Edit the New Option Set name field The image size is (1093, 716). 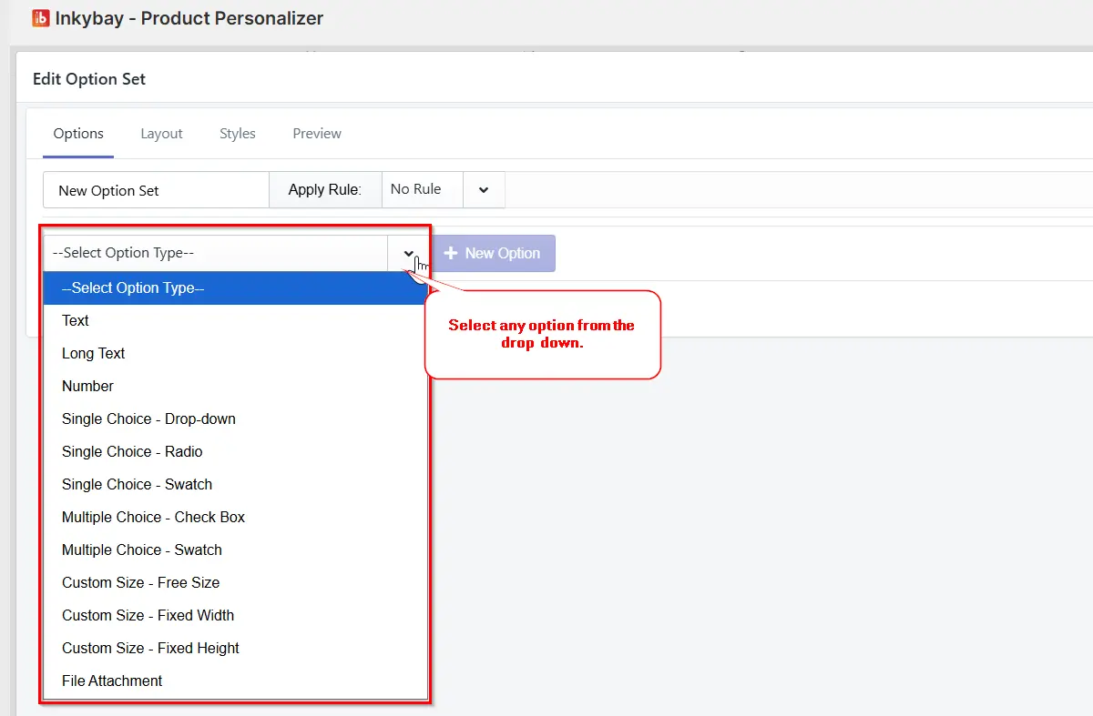coord(156,190)
